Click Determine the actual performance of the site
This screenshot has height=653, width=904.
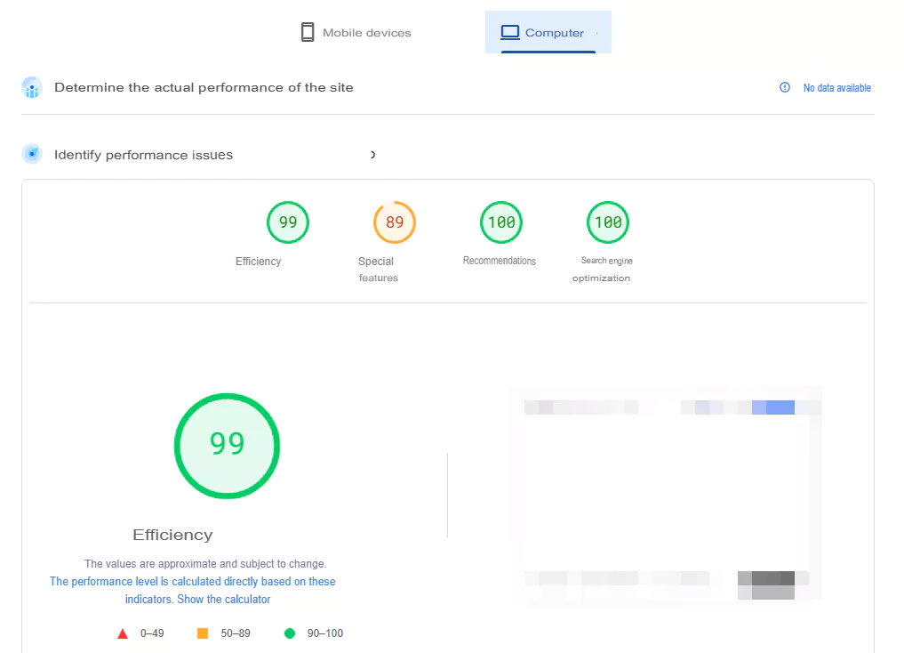pyautogui.click(x=204, y=88)
